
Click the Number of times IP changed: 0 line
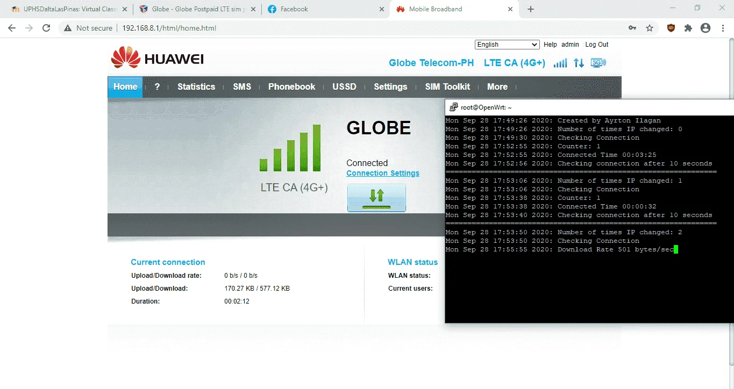coord(564,129)
